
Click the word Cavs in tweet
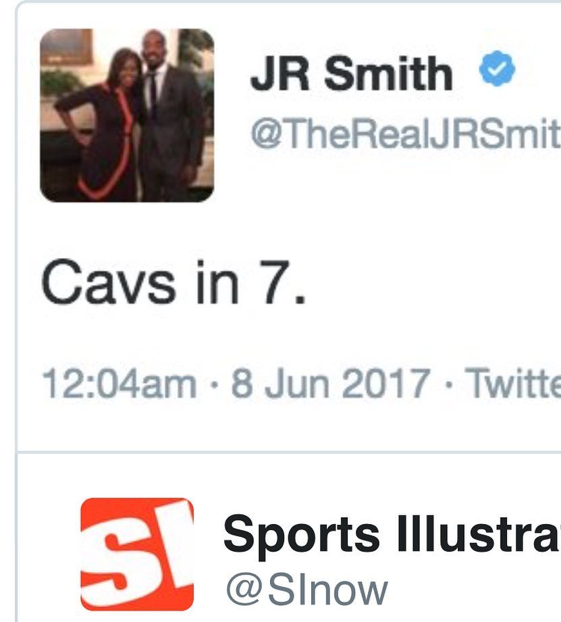pyautogui.click(x=108, y=282)
